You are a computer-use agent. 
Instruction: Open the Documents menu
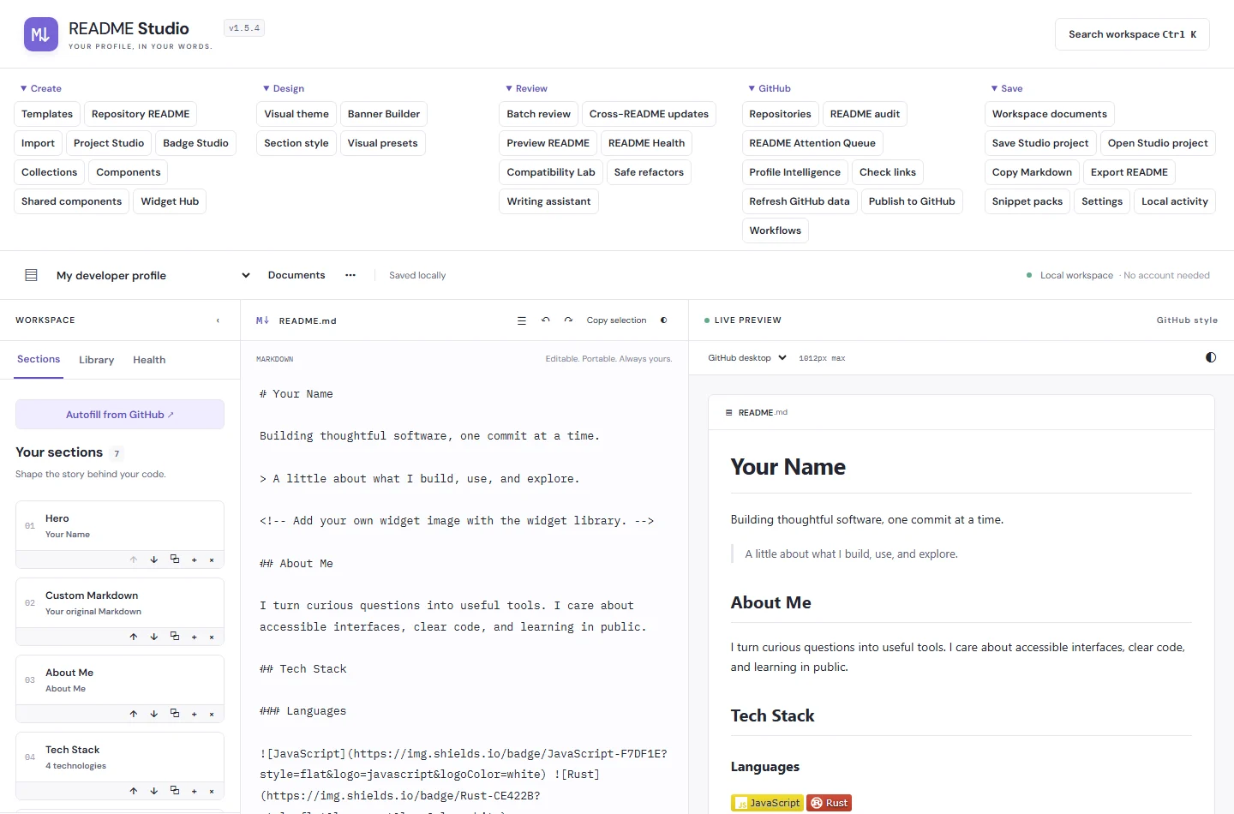coord(297,275)
